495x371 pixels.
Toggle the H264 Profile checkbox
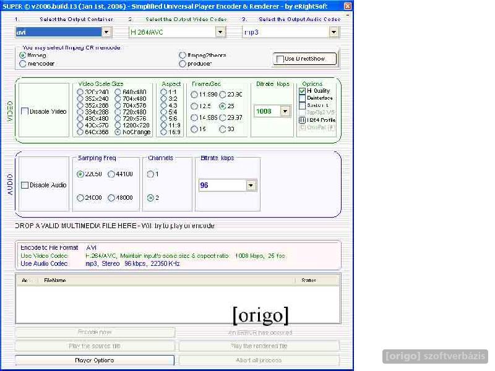(302, 120)
